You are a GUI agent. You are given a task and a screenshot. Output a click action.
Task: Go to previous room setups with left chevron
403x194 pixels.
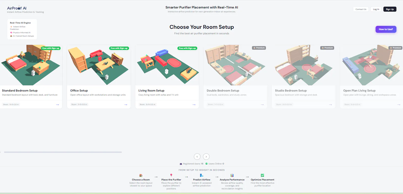pos(197,156)
